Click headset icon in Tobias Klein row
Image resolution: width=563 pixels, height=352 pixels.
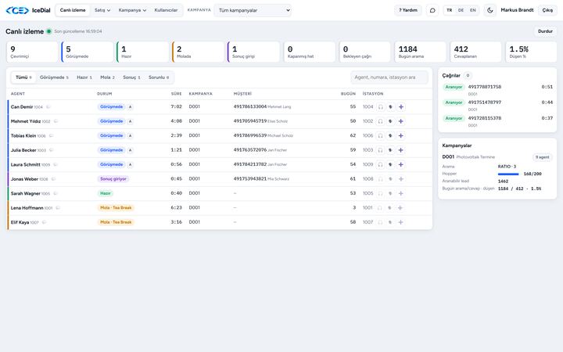pos(380,136)
